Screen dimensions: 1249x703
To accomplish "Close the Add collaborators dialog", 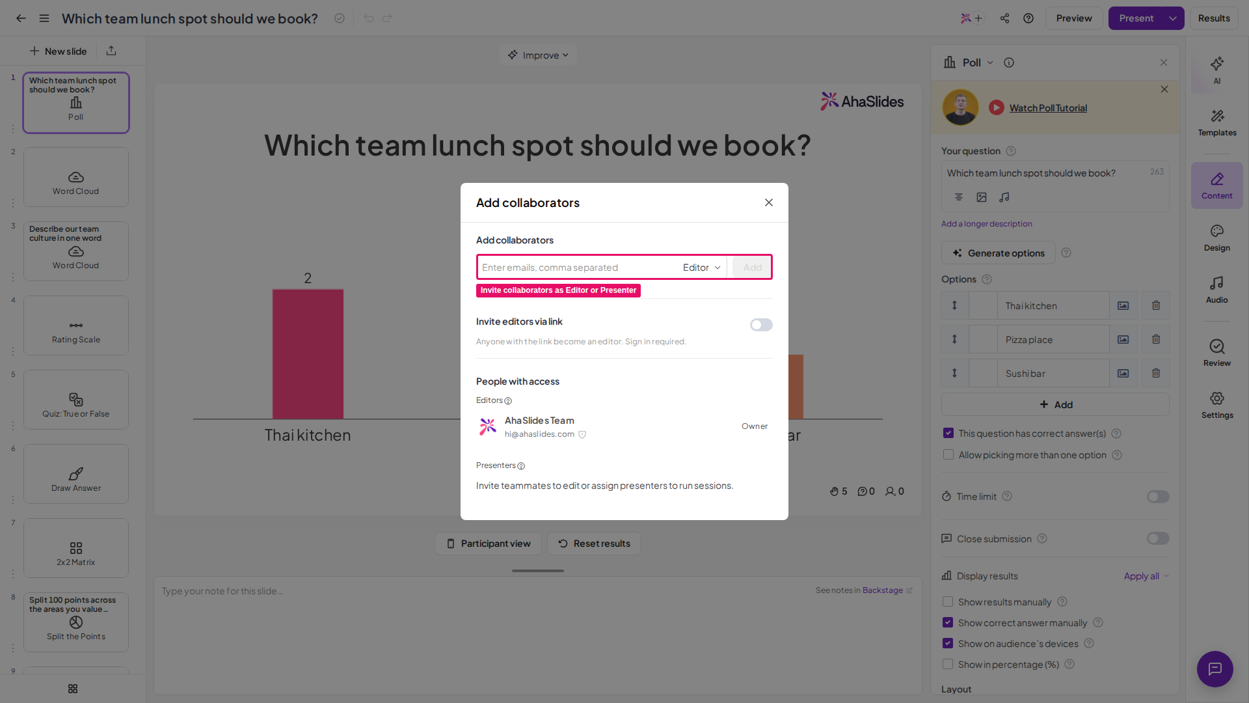I will point(769,202).
